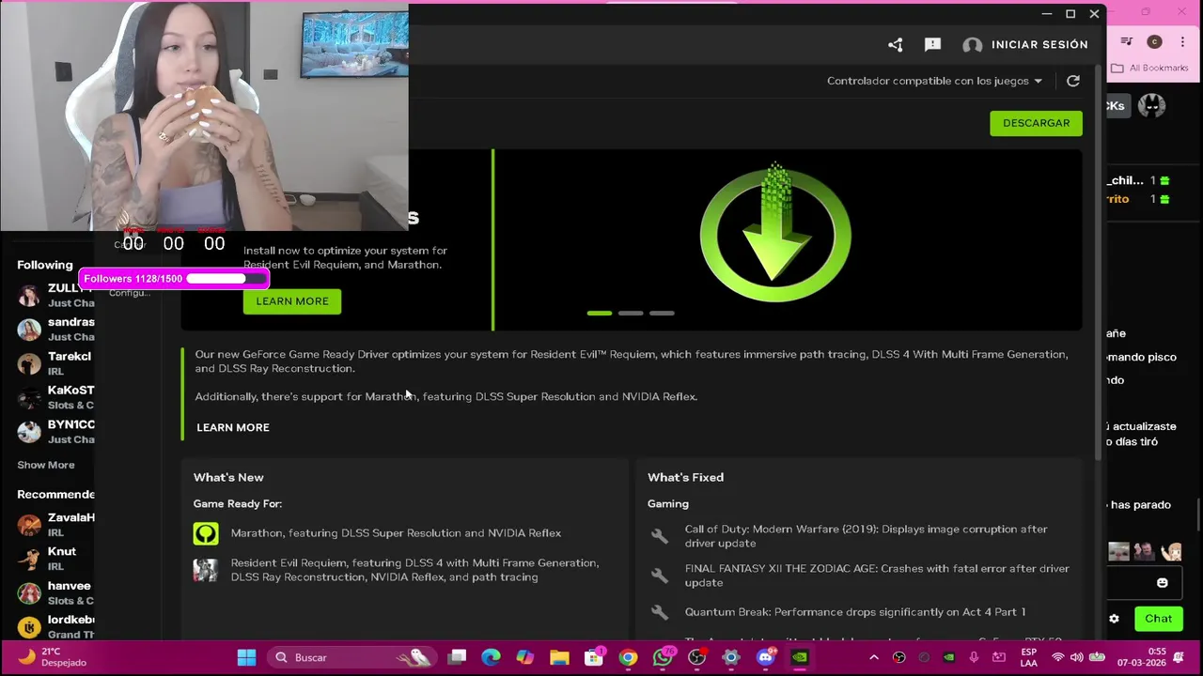Open the emoji picker in chat box
Viewport: 1203px width, 676px height.
point(1162,583)
